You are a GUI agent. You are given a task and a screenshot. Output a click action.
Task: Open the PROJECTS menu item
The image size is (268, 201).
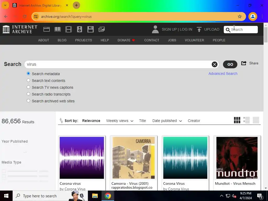pyautogui.click(x=83, y=40)
